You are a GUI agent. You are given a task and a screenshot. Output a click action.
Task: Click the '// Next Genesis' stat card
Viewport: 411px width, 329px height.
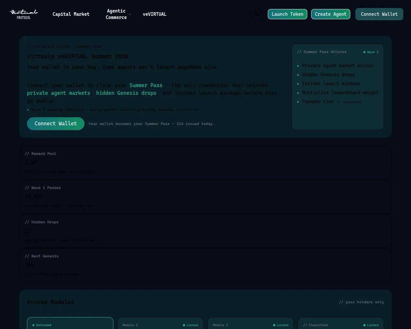coord(205,265)
